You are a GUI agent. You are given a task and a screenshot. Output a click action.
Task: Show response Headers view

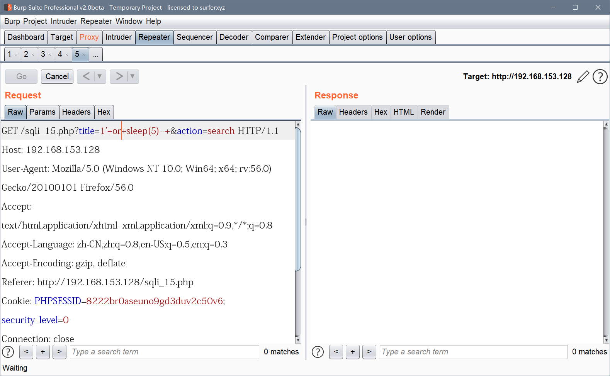coord(353,112)
